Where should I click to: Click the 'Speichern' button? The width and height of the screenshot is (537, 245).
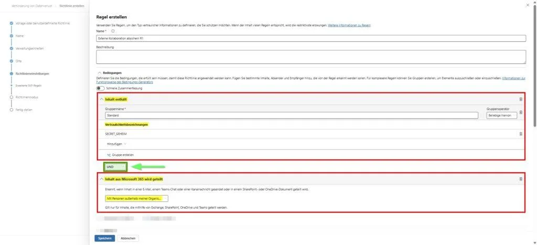(x=104, y=238)
